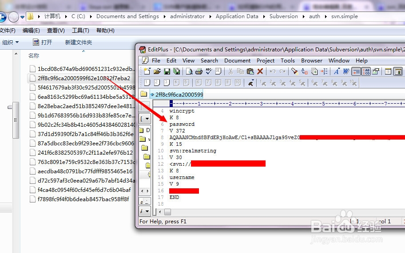Expand breadcrumb arrow after administrator
This screenshot has height=253, width=405.
tap(210, 16)
